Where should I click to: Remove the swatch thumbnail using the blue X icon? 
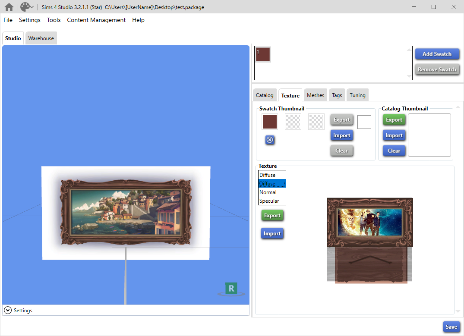(270, 140)
